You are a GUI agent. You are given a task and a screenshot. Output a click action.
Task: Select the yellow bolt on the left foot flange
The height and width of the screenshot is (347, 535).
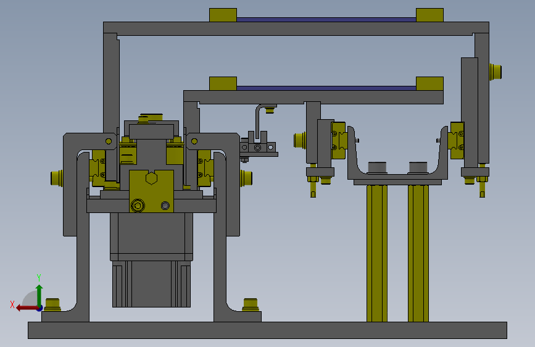(x=52, y=304)
